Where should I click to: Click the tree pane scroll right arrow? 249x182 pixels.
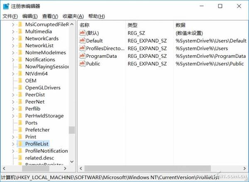point(65,168)
